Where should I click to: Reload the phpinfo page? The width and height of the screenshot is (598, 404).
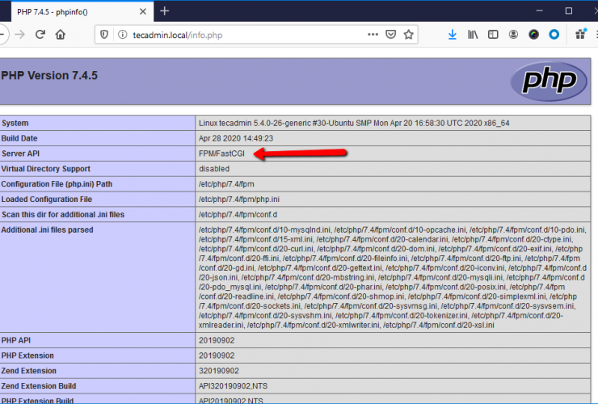[x=40, y=35]
